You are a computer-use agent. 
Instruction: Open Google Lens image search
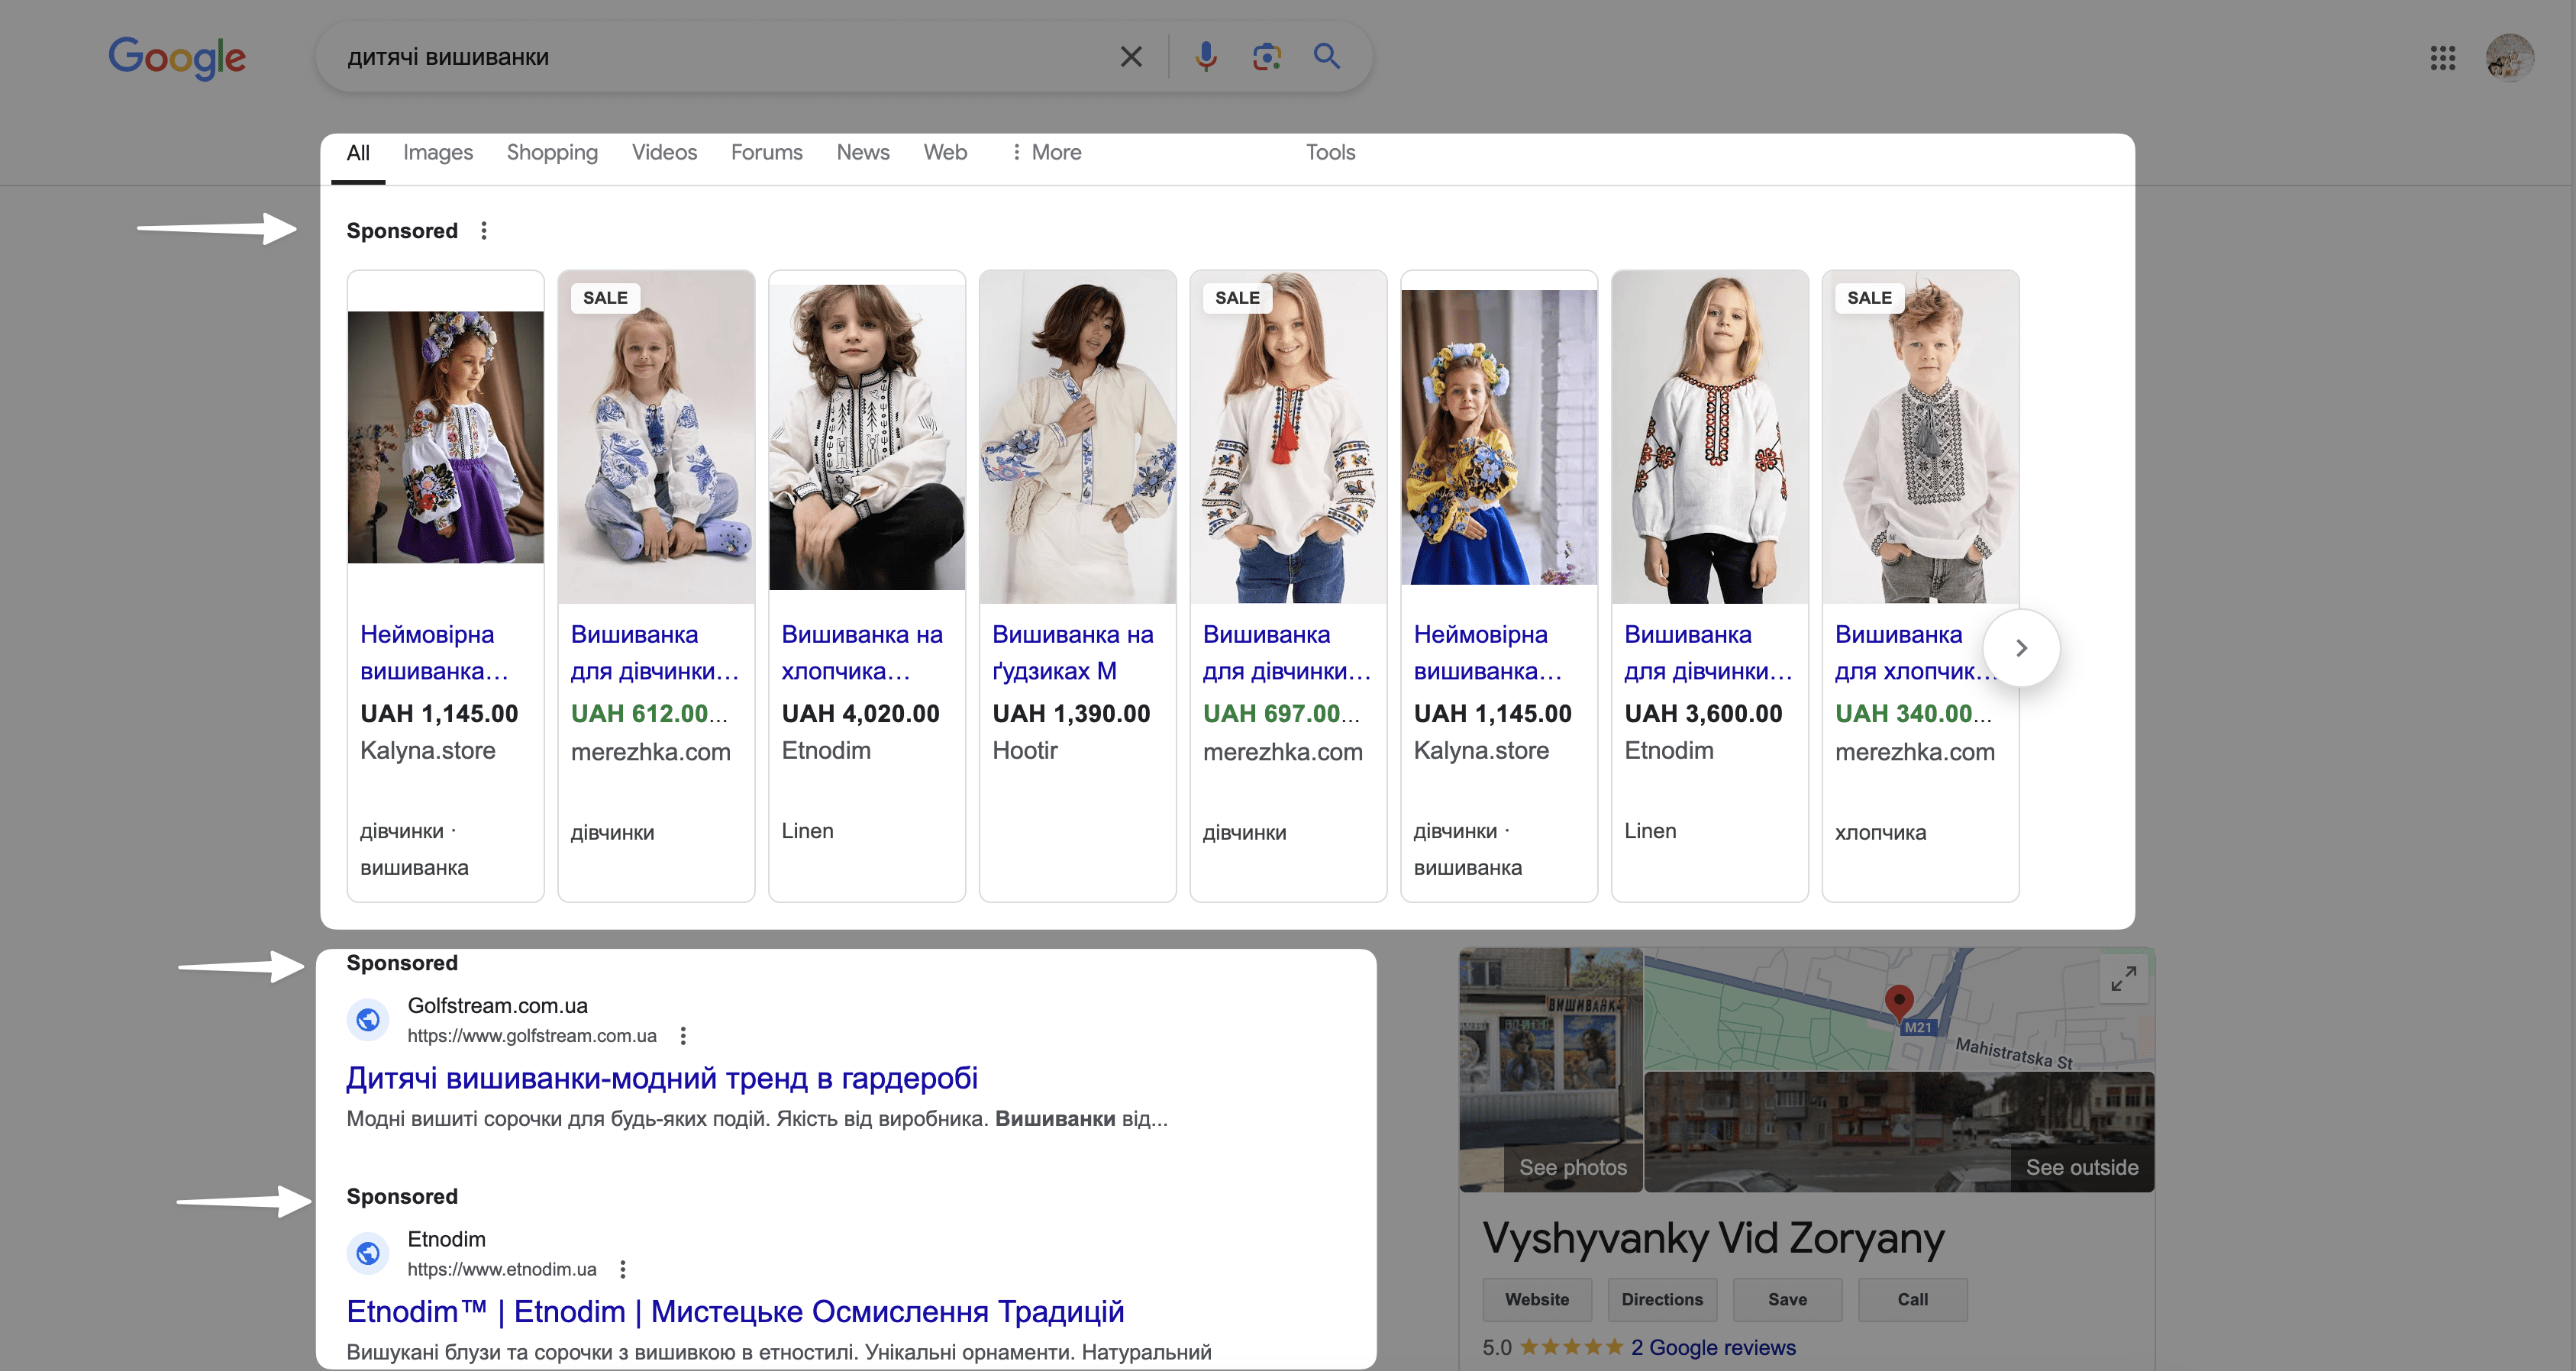tap(1266, 57)
